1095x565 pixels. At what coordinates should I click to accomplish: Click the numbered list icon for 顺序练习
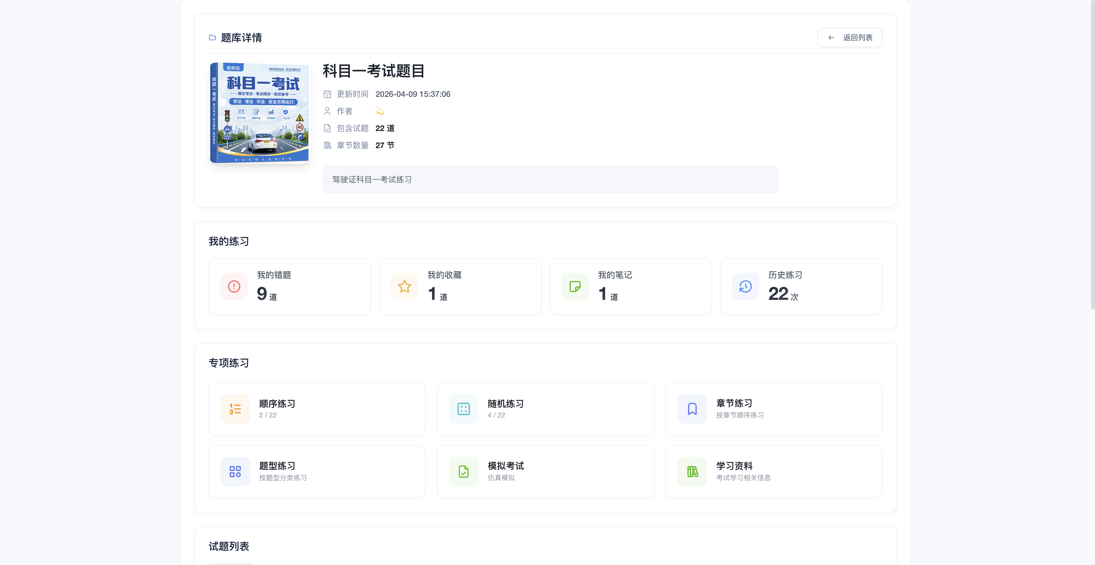235,409
